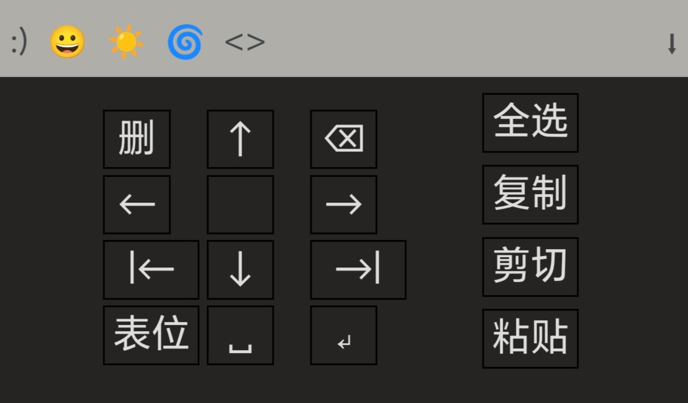The height and width of the screenshot is (403, 688).
Task: Jump to line start with |← key
Action: (151, 270)
